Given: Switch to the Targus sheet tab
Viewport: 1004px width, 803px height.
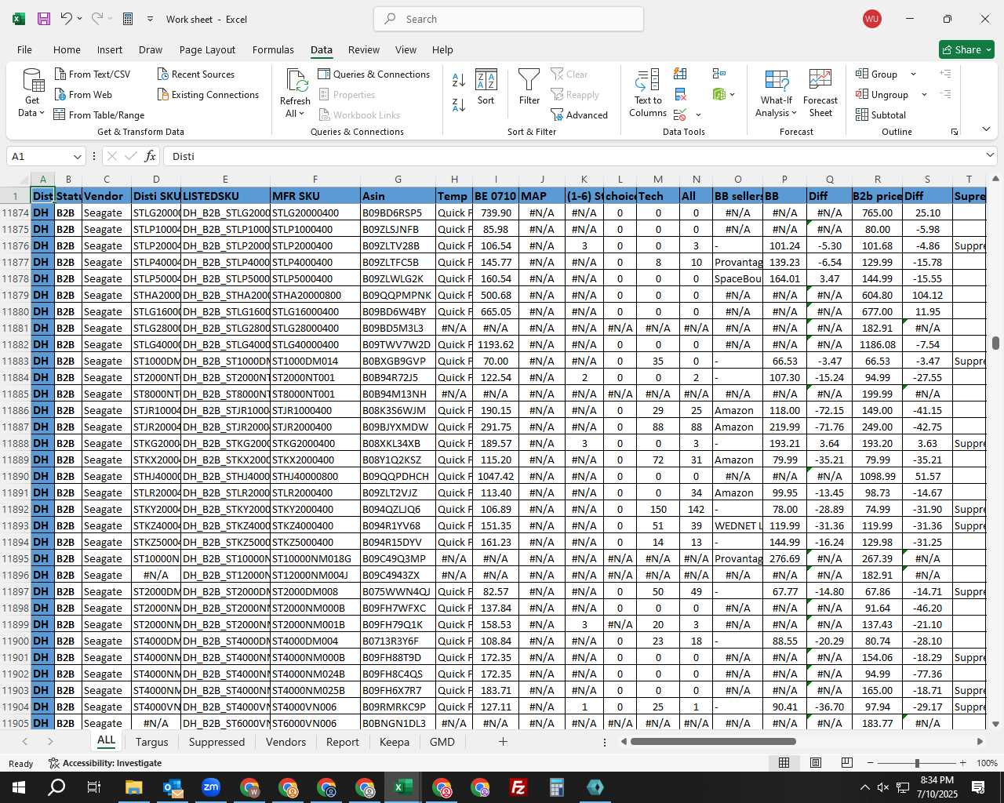Looking at the screenshot, I should pyautogui.click(x=151, y=742).
